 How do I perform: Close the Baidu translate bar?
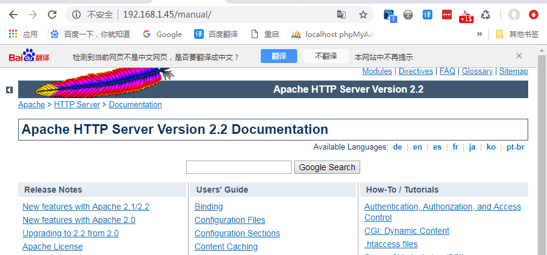(519, 56)
